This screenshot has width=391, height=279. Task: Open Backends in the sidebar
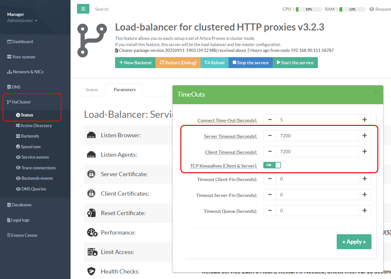30,136
